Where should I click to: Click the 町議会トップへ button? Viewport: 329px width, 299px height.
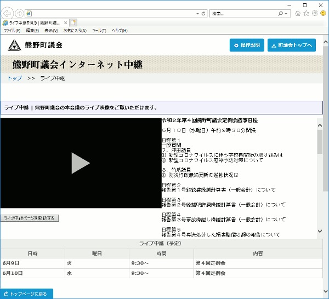292,45
